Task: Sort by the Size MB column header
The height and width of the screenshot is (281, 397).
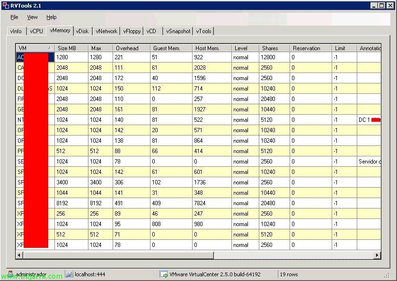Action: 71,48
